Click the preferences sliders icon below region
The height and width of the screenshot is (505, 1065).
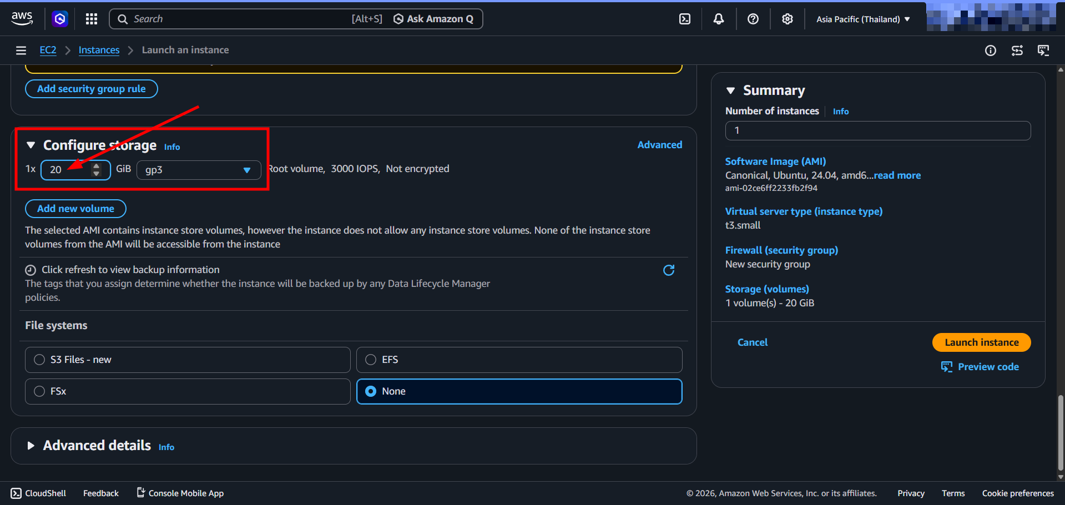[1017, 50]
